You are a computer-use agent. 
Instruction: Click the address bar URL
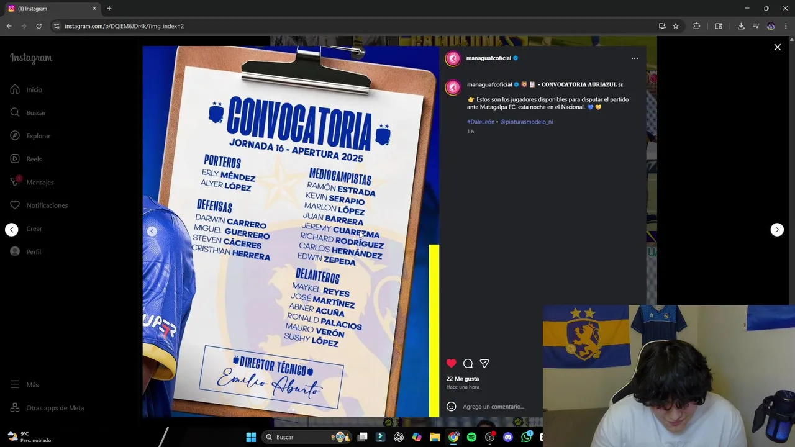(x=124, y=26)
